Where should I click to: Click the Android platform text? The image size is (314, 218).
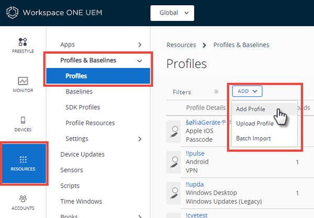click(197, 162)
